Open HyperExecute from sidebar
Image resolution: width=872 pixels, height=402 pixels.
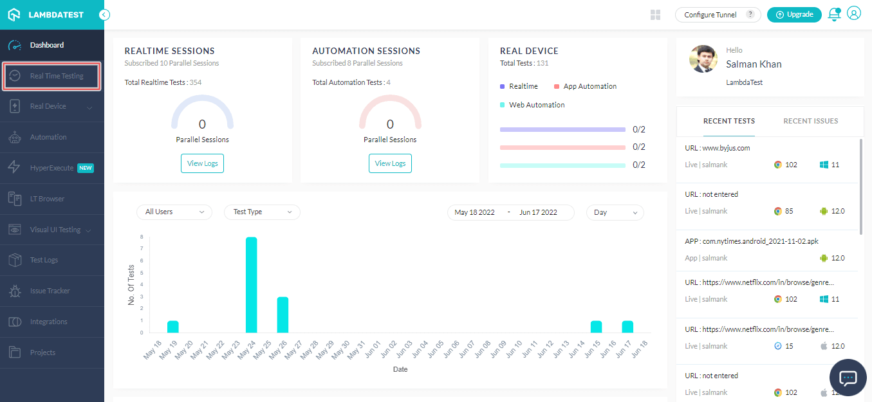click(x=52, y=168)
